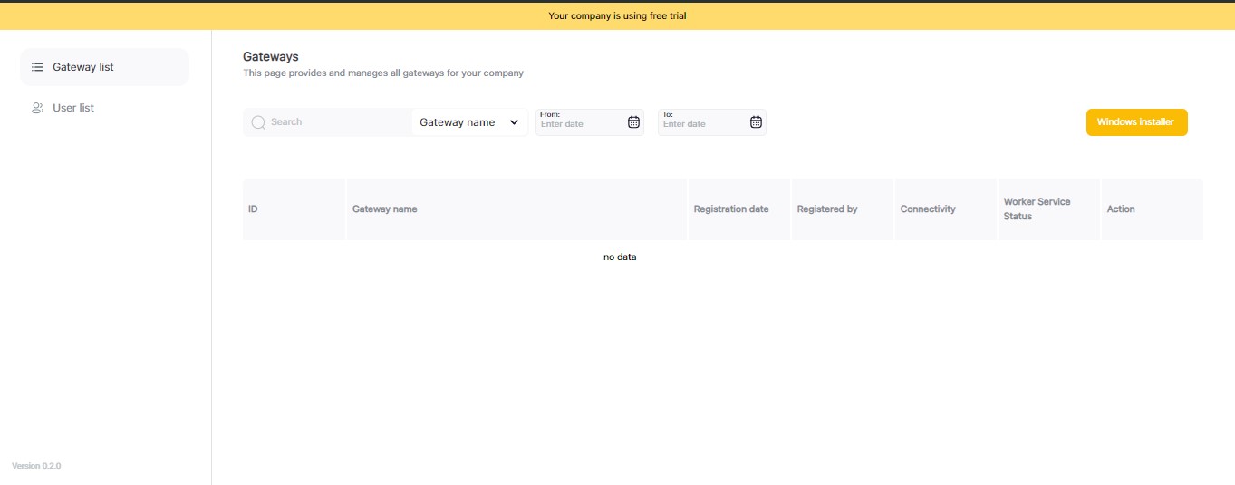Click the Connectivity column header
This screenshot has height=485, width=1235.
928,209
